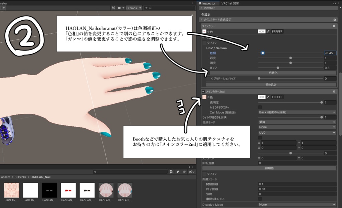The height and width of the screenshot is (208, 342).
Task: Enable the MSDFテクスチャ checkbox
Action: coord(260,107)
